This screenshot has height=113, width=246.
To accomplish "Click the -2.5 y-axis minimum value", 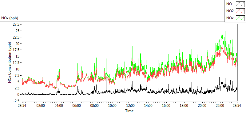I will (16, 101).
